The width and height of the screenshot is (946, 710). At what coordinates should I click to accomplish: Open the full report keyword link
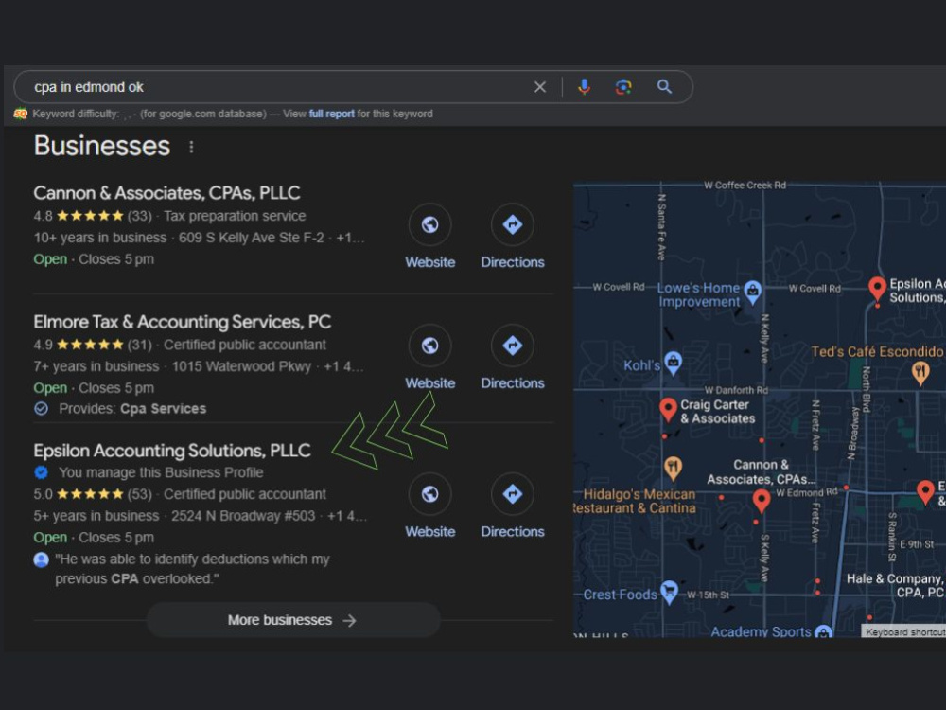331,114
